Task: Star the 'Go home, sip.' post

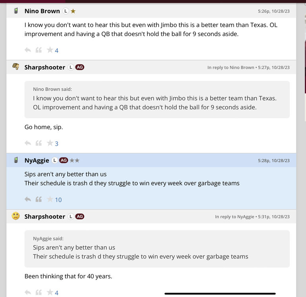Action: [50, 143]
